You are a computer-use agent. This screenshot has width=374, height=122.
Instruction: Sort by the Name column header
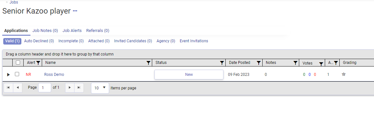point(50,63)
